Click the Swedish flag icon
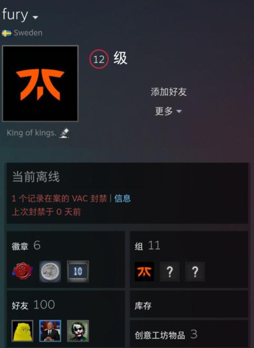 click(7, 33)
